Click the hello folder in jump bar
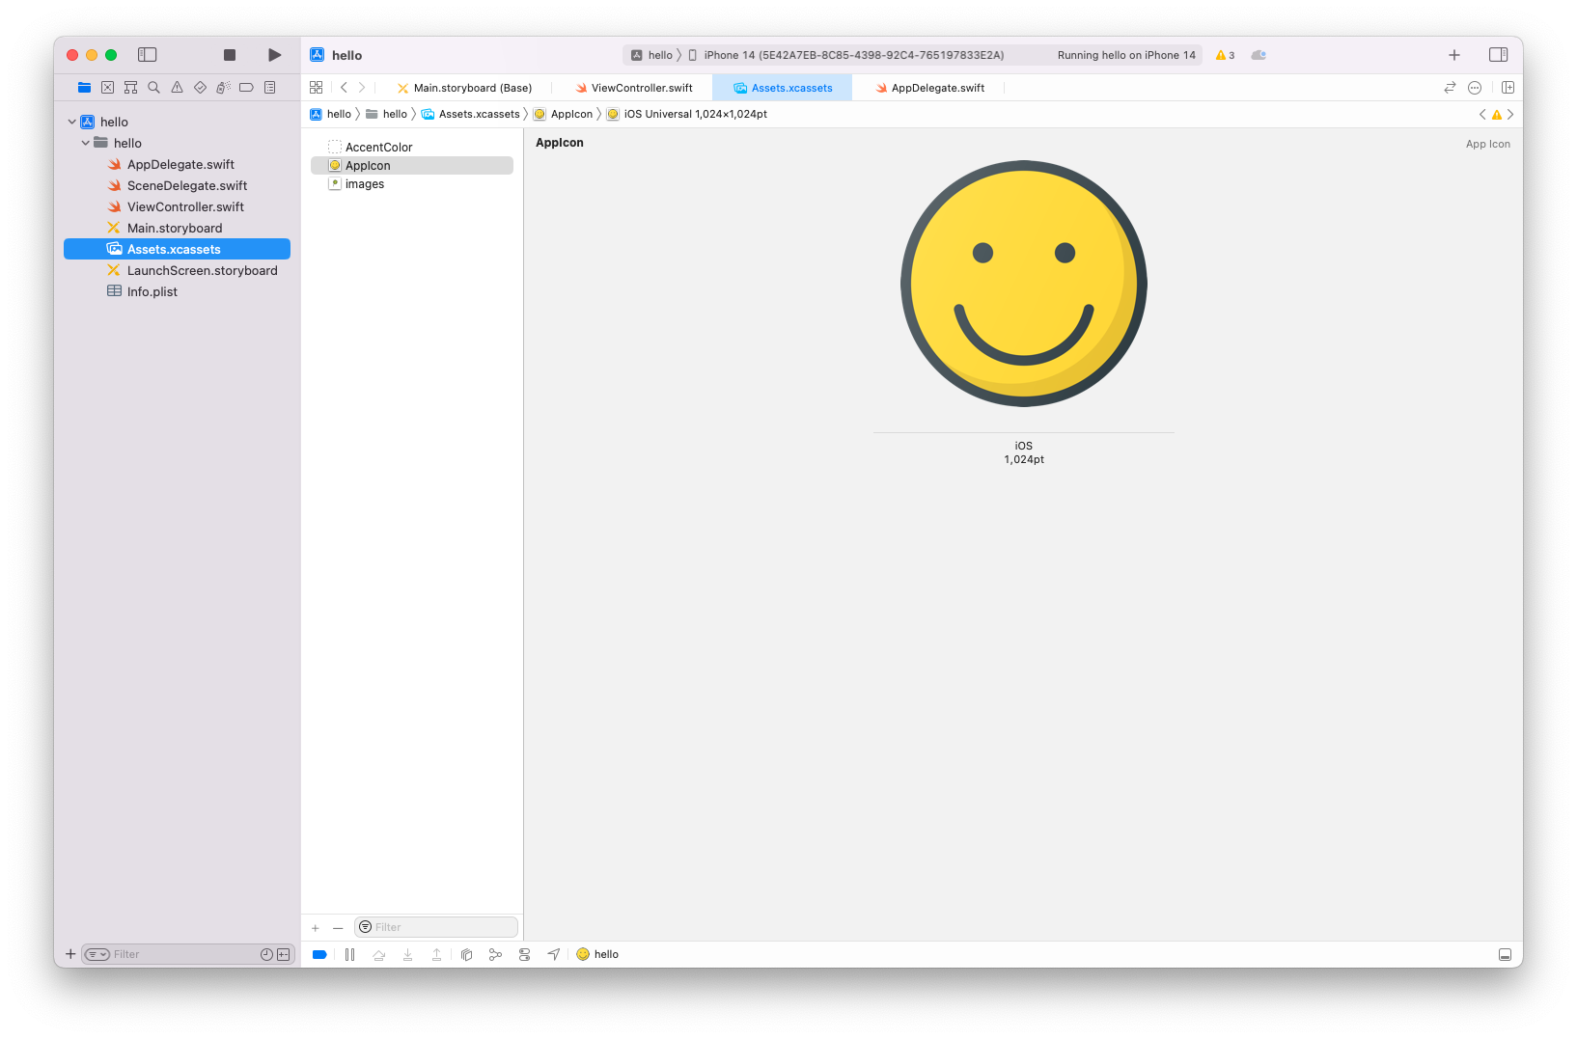 [x=387, y=114]
